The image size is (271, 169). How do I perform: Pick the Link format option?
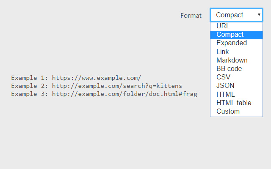223,52
